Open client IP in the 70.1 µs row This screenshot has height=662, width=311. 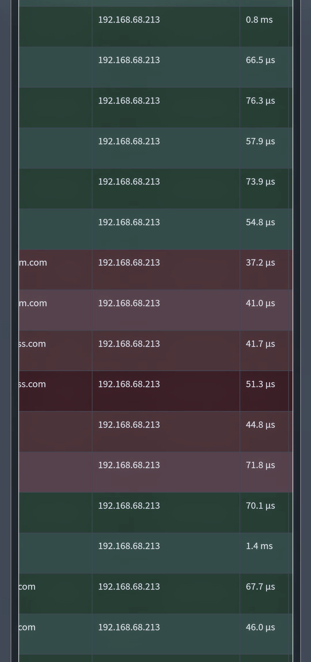(129, 506)
